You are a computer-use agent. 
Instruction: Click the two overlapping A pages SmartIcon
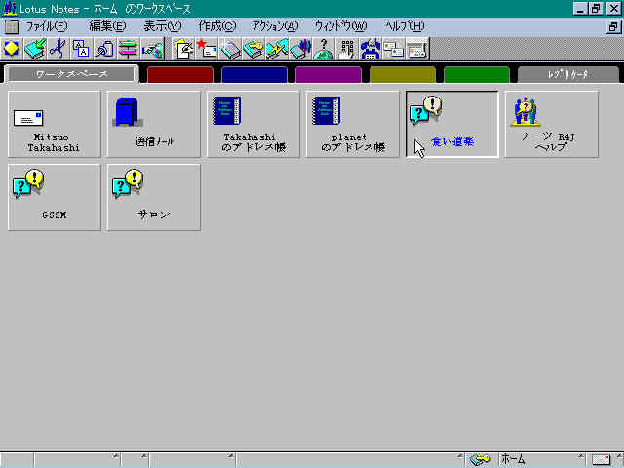point(81,49)
